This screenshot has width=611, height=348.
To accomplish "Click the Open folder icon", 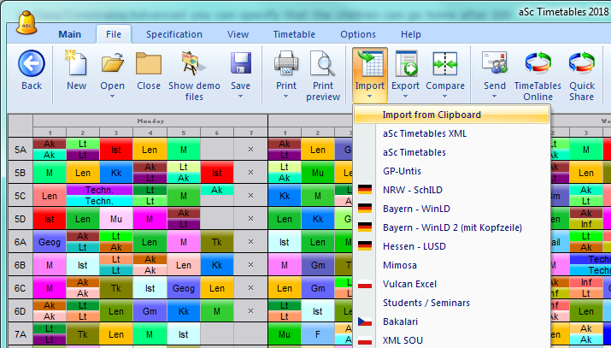I will [x=112, y=62].
